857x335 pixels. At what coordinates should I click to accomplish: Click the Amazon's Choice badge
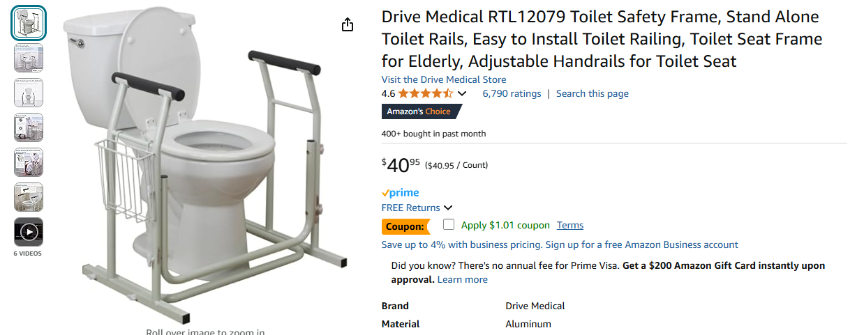click(x=419, y=111)
